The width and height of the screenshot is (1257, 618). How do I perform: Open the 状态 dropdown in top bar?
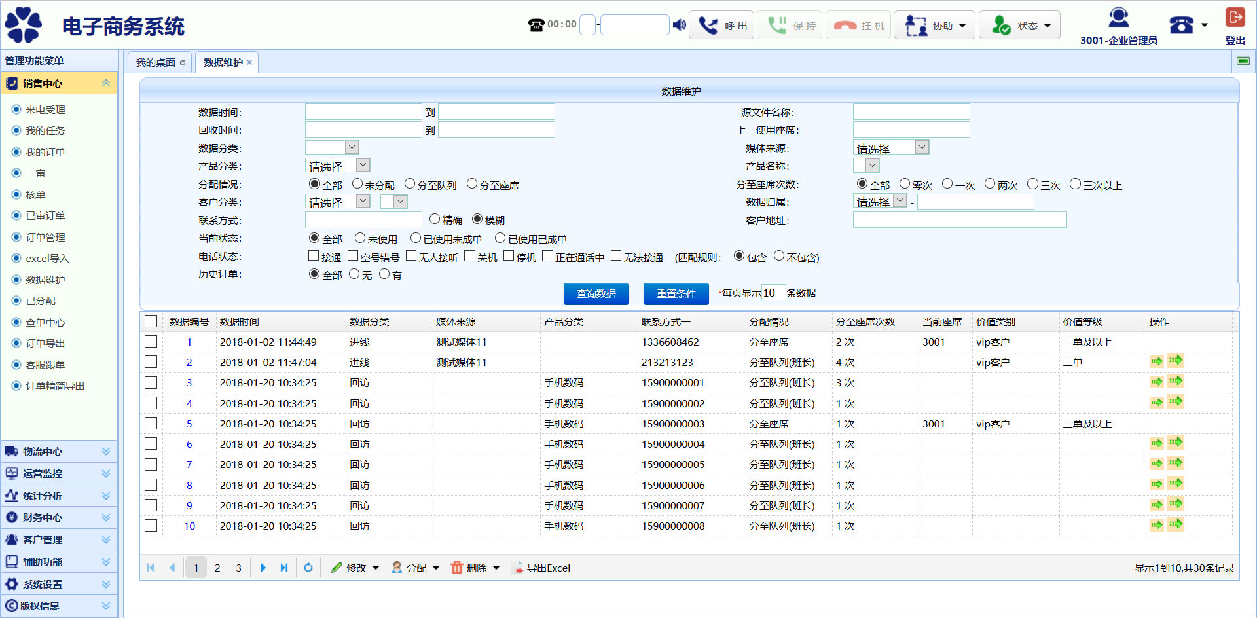coord(1019,26)
